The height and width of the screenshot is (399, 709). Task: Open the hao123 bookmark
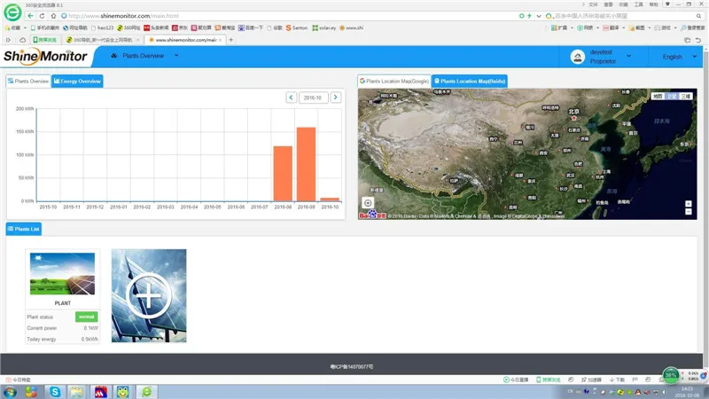pos(102,27)
